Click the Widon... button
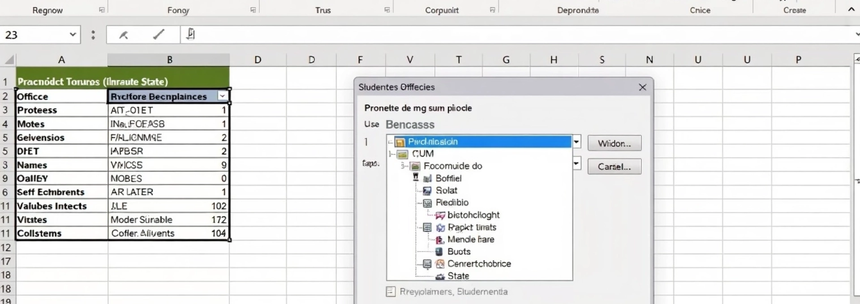This screenshot has height=304, width=860. click(x=615, y=144)
